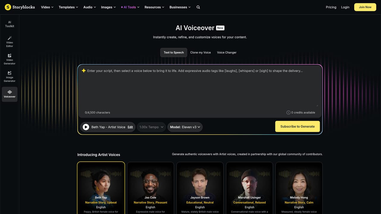Click the "0/4,500 characters" counter

pyautogui.click(x=97, y=113)
